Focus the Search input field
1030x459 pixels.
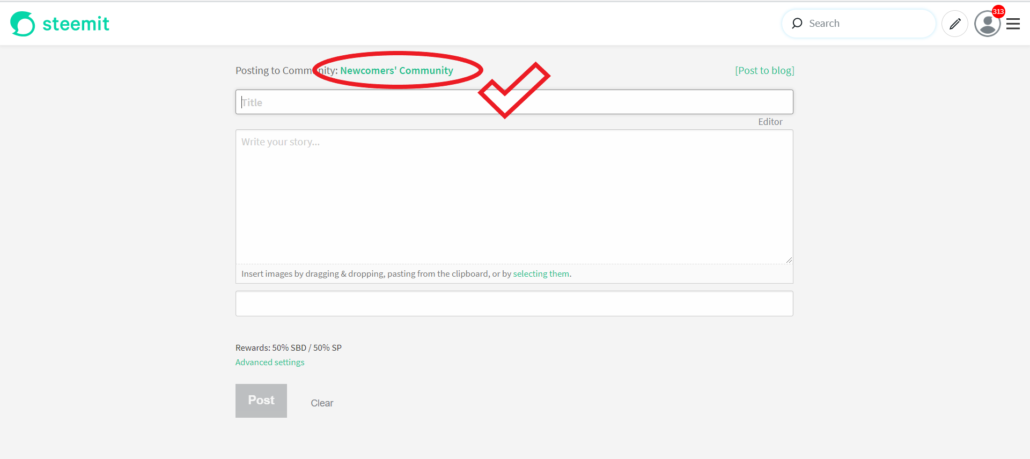[x=859, y=24]
